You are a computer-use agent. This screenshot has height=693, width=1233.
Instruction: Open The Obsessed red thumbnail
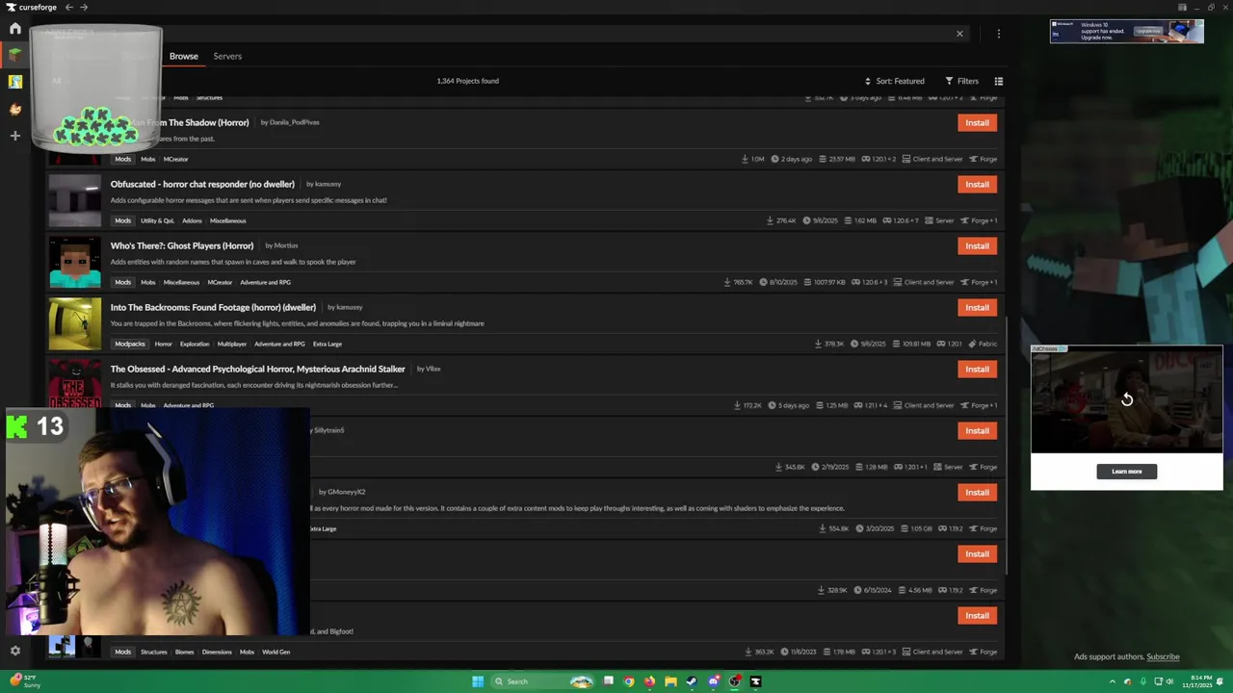pyautogui.click(x=74, y=384)
